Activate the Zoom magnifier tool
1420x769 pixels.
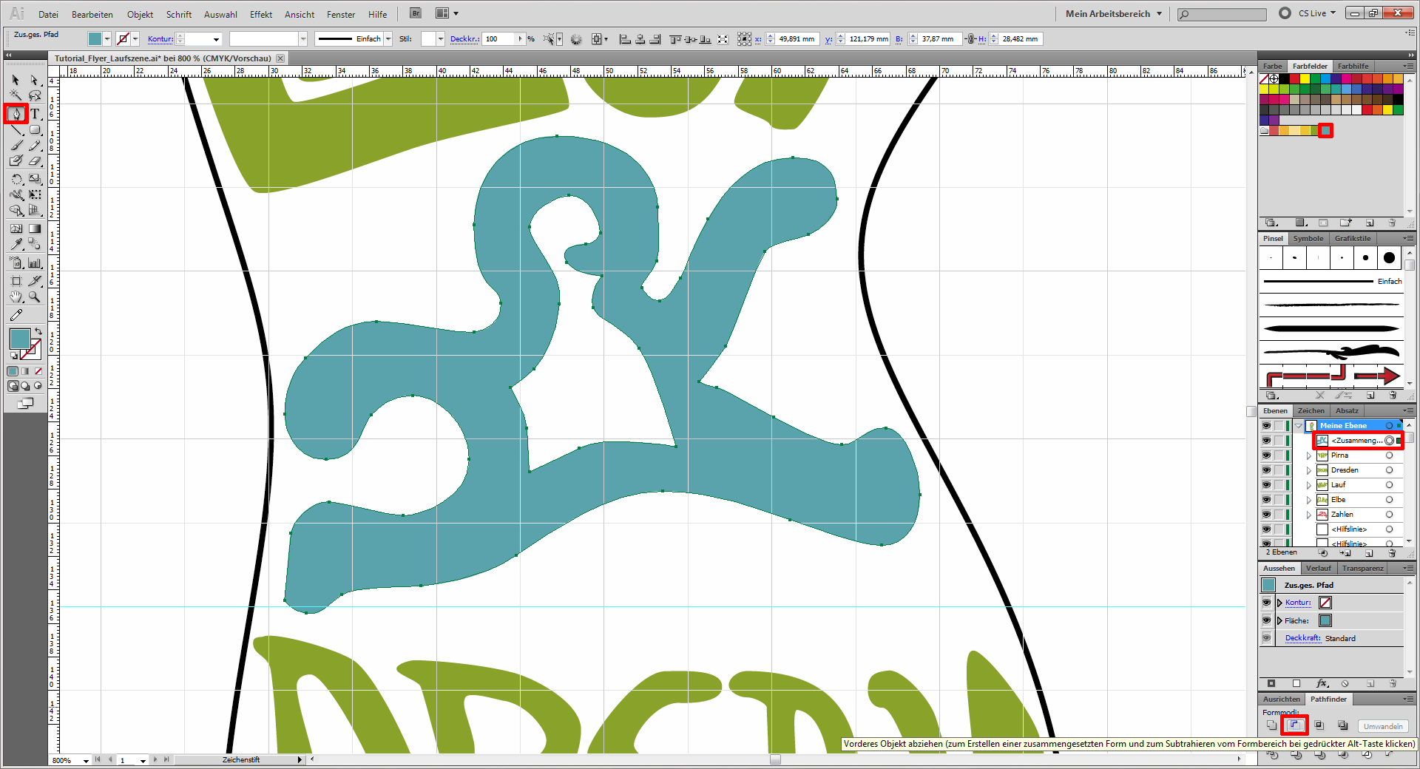pyautogui.click(x=35, y=297)
